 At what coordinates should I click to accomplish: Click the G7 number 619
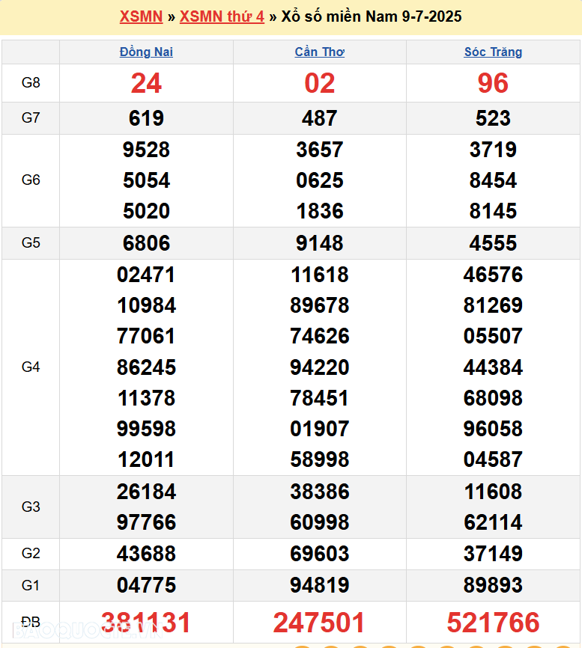point(146,118)
